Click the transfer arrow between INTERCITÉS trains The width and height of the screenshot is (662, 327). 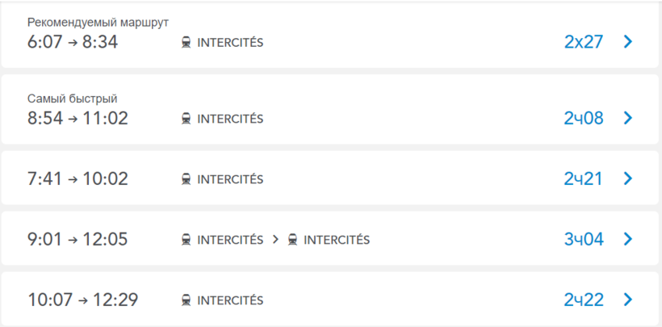coord(275,240)
